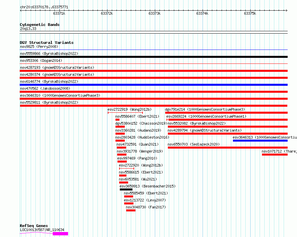Image resolution: width=297 pixels, height=237 pixels.
Task: Click the RefSeq Genes track title
Action: 34,226
